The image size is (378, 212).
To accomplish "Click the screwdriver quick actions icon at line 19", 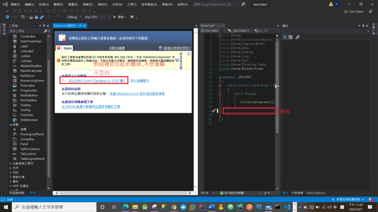I will click(x=214, y=110).
